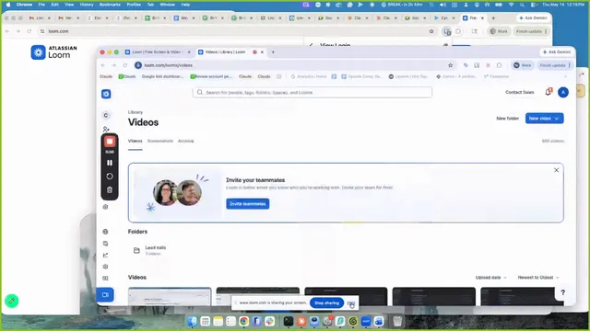Image resolution: width=590 pixels, height=331 pixels.
Task: Click Hide in the screen sharing bar
Action: click(351, 302)
